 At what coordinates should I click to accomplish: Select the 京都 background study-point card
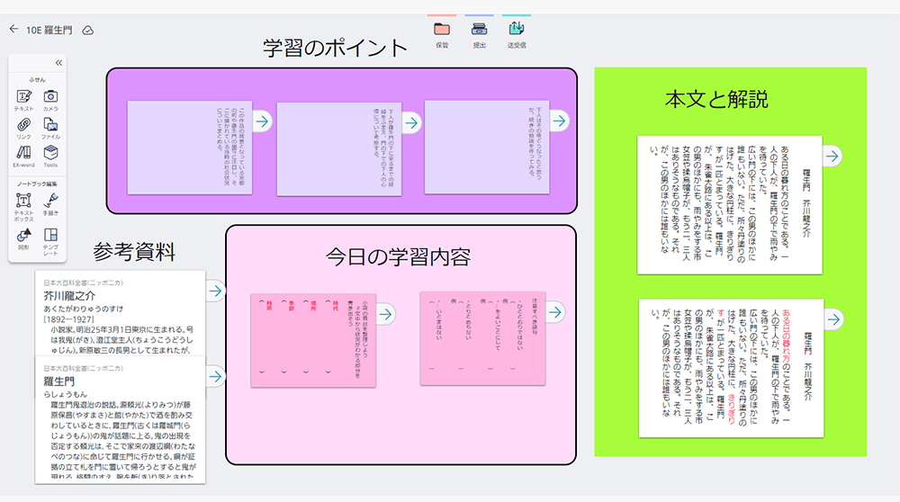click(x=189, y=148)
